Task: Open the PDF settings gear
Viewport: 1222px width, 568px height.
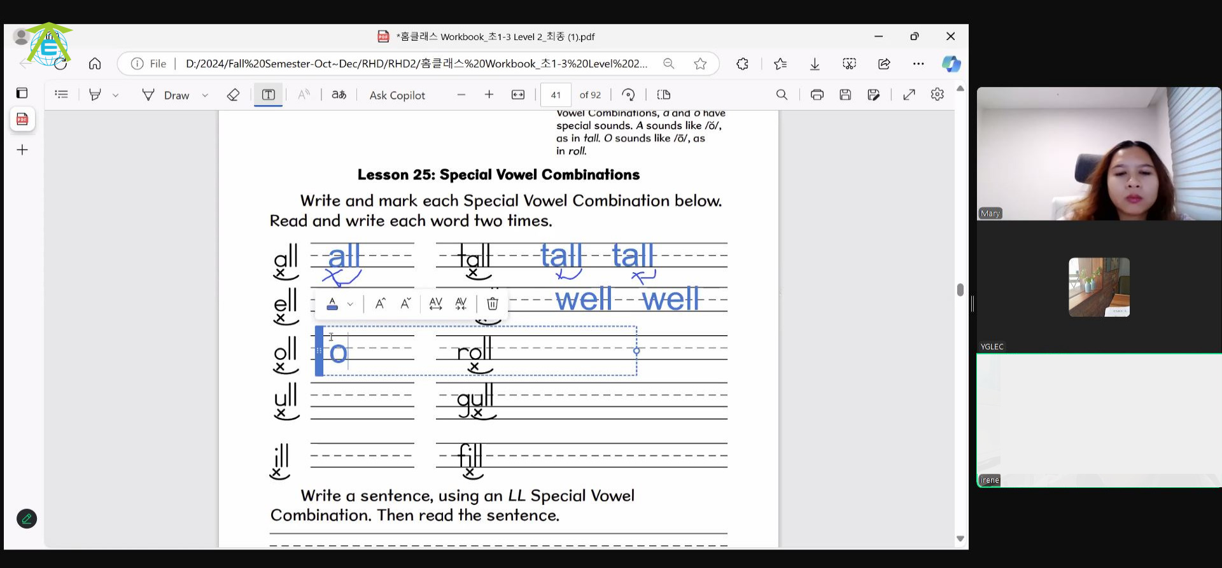Action: [x=937, y=95]
